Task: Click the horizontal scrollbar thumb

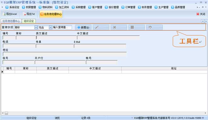Action: click(x=6, y=113)
